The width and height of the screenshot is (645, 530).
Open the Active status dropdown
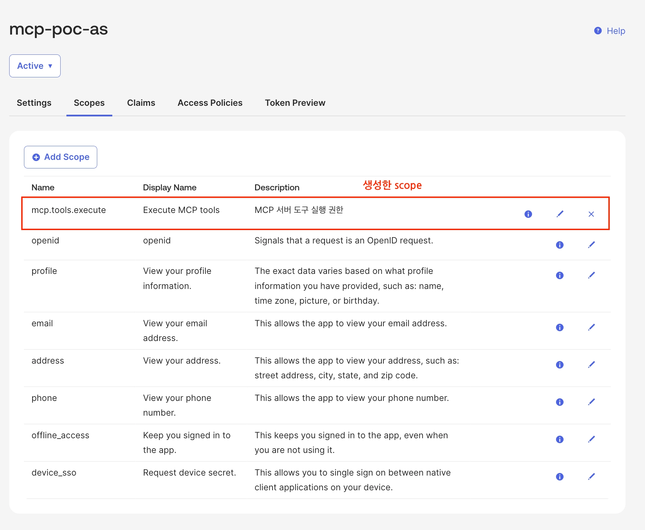tap(35, 66)
